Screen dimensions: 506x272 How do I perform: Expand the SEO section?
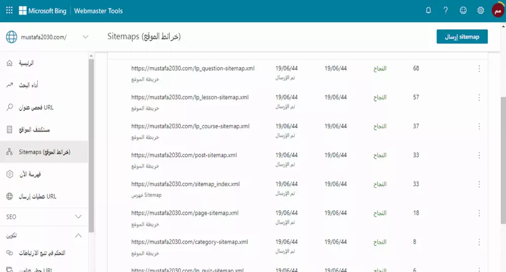(x=78, y=216)
